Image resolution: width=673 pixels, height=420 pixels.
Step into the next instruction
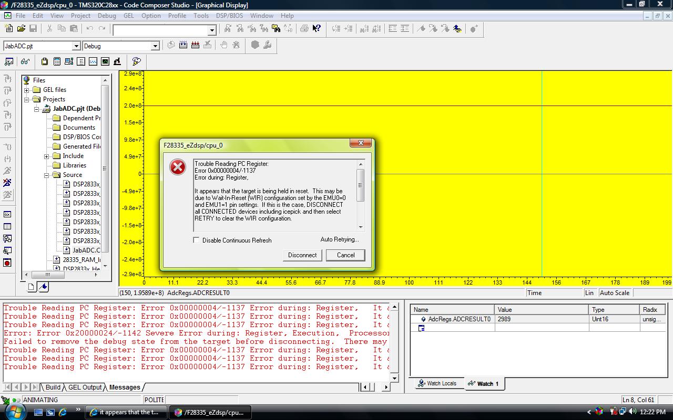point(7,79)
